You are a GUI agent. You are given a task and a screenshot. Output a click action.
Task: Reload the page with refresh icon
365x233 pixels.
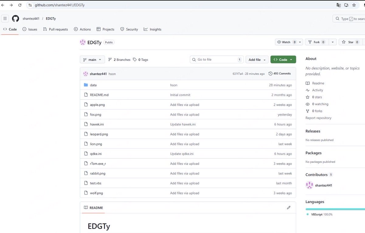click(x=20, y=5)
